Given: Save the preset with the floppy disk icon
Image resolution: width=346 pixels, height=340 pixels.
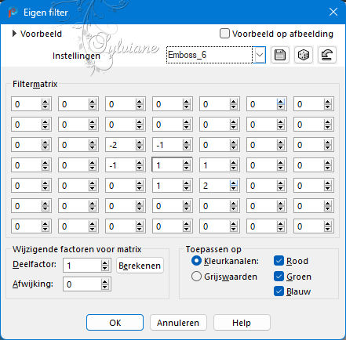Looking at the screenshot, I should tap(280, 55).
